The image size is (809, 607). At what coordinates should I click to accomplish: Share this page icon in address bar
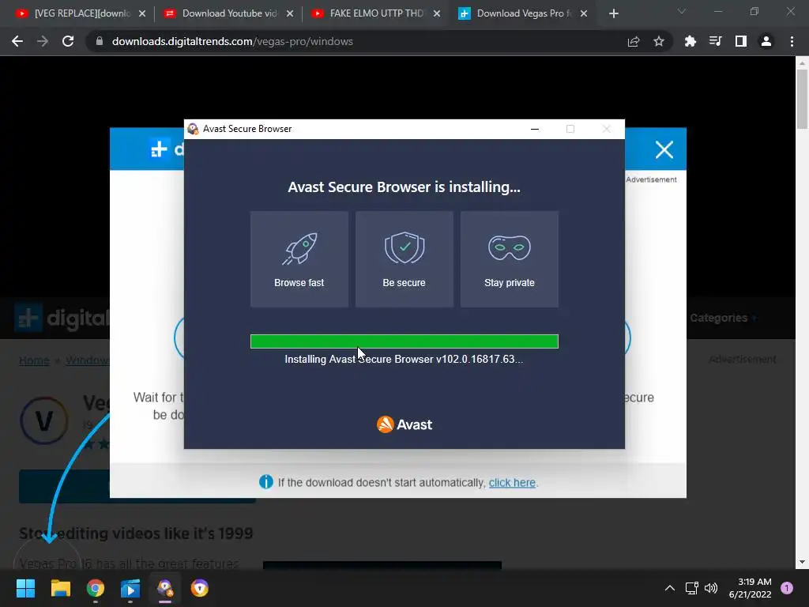634,41
